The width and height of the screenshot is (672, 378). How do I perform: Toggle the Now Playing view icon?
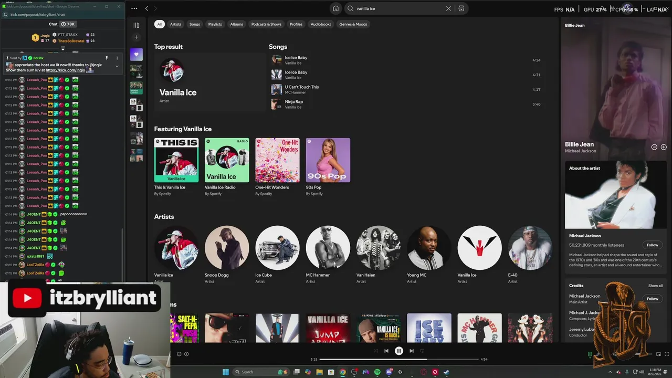[590, 354]
